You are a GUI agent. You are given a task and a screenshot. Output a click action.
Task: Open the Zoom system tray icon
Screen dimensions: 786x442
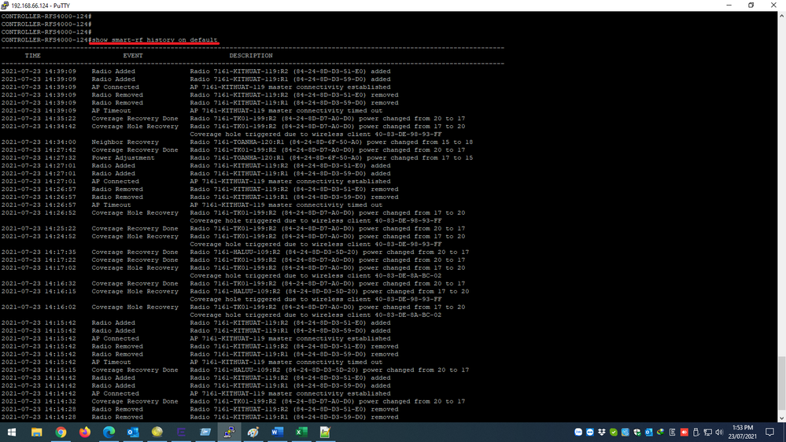click(x=578, y=432)
